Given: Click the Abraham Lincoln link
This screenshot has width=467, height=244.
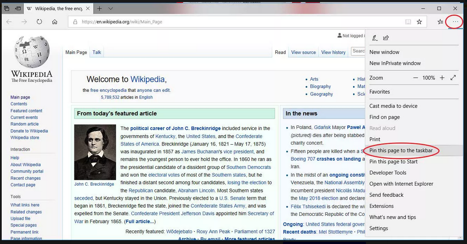Looking at the screenshot, I should 196,191.
